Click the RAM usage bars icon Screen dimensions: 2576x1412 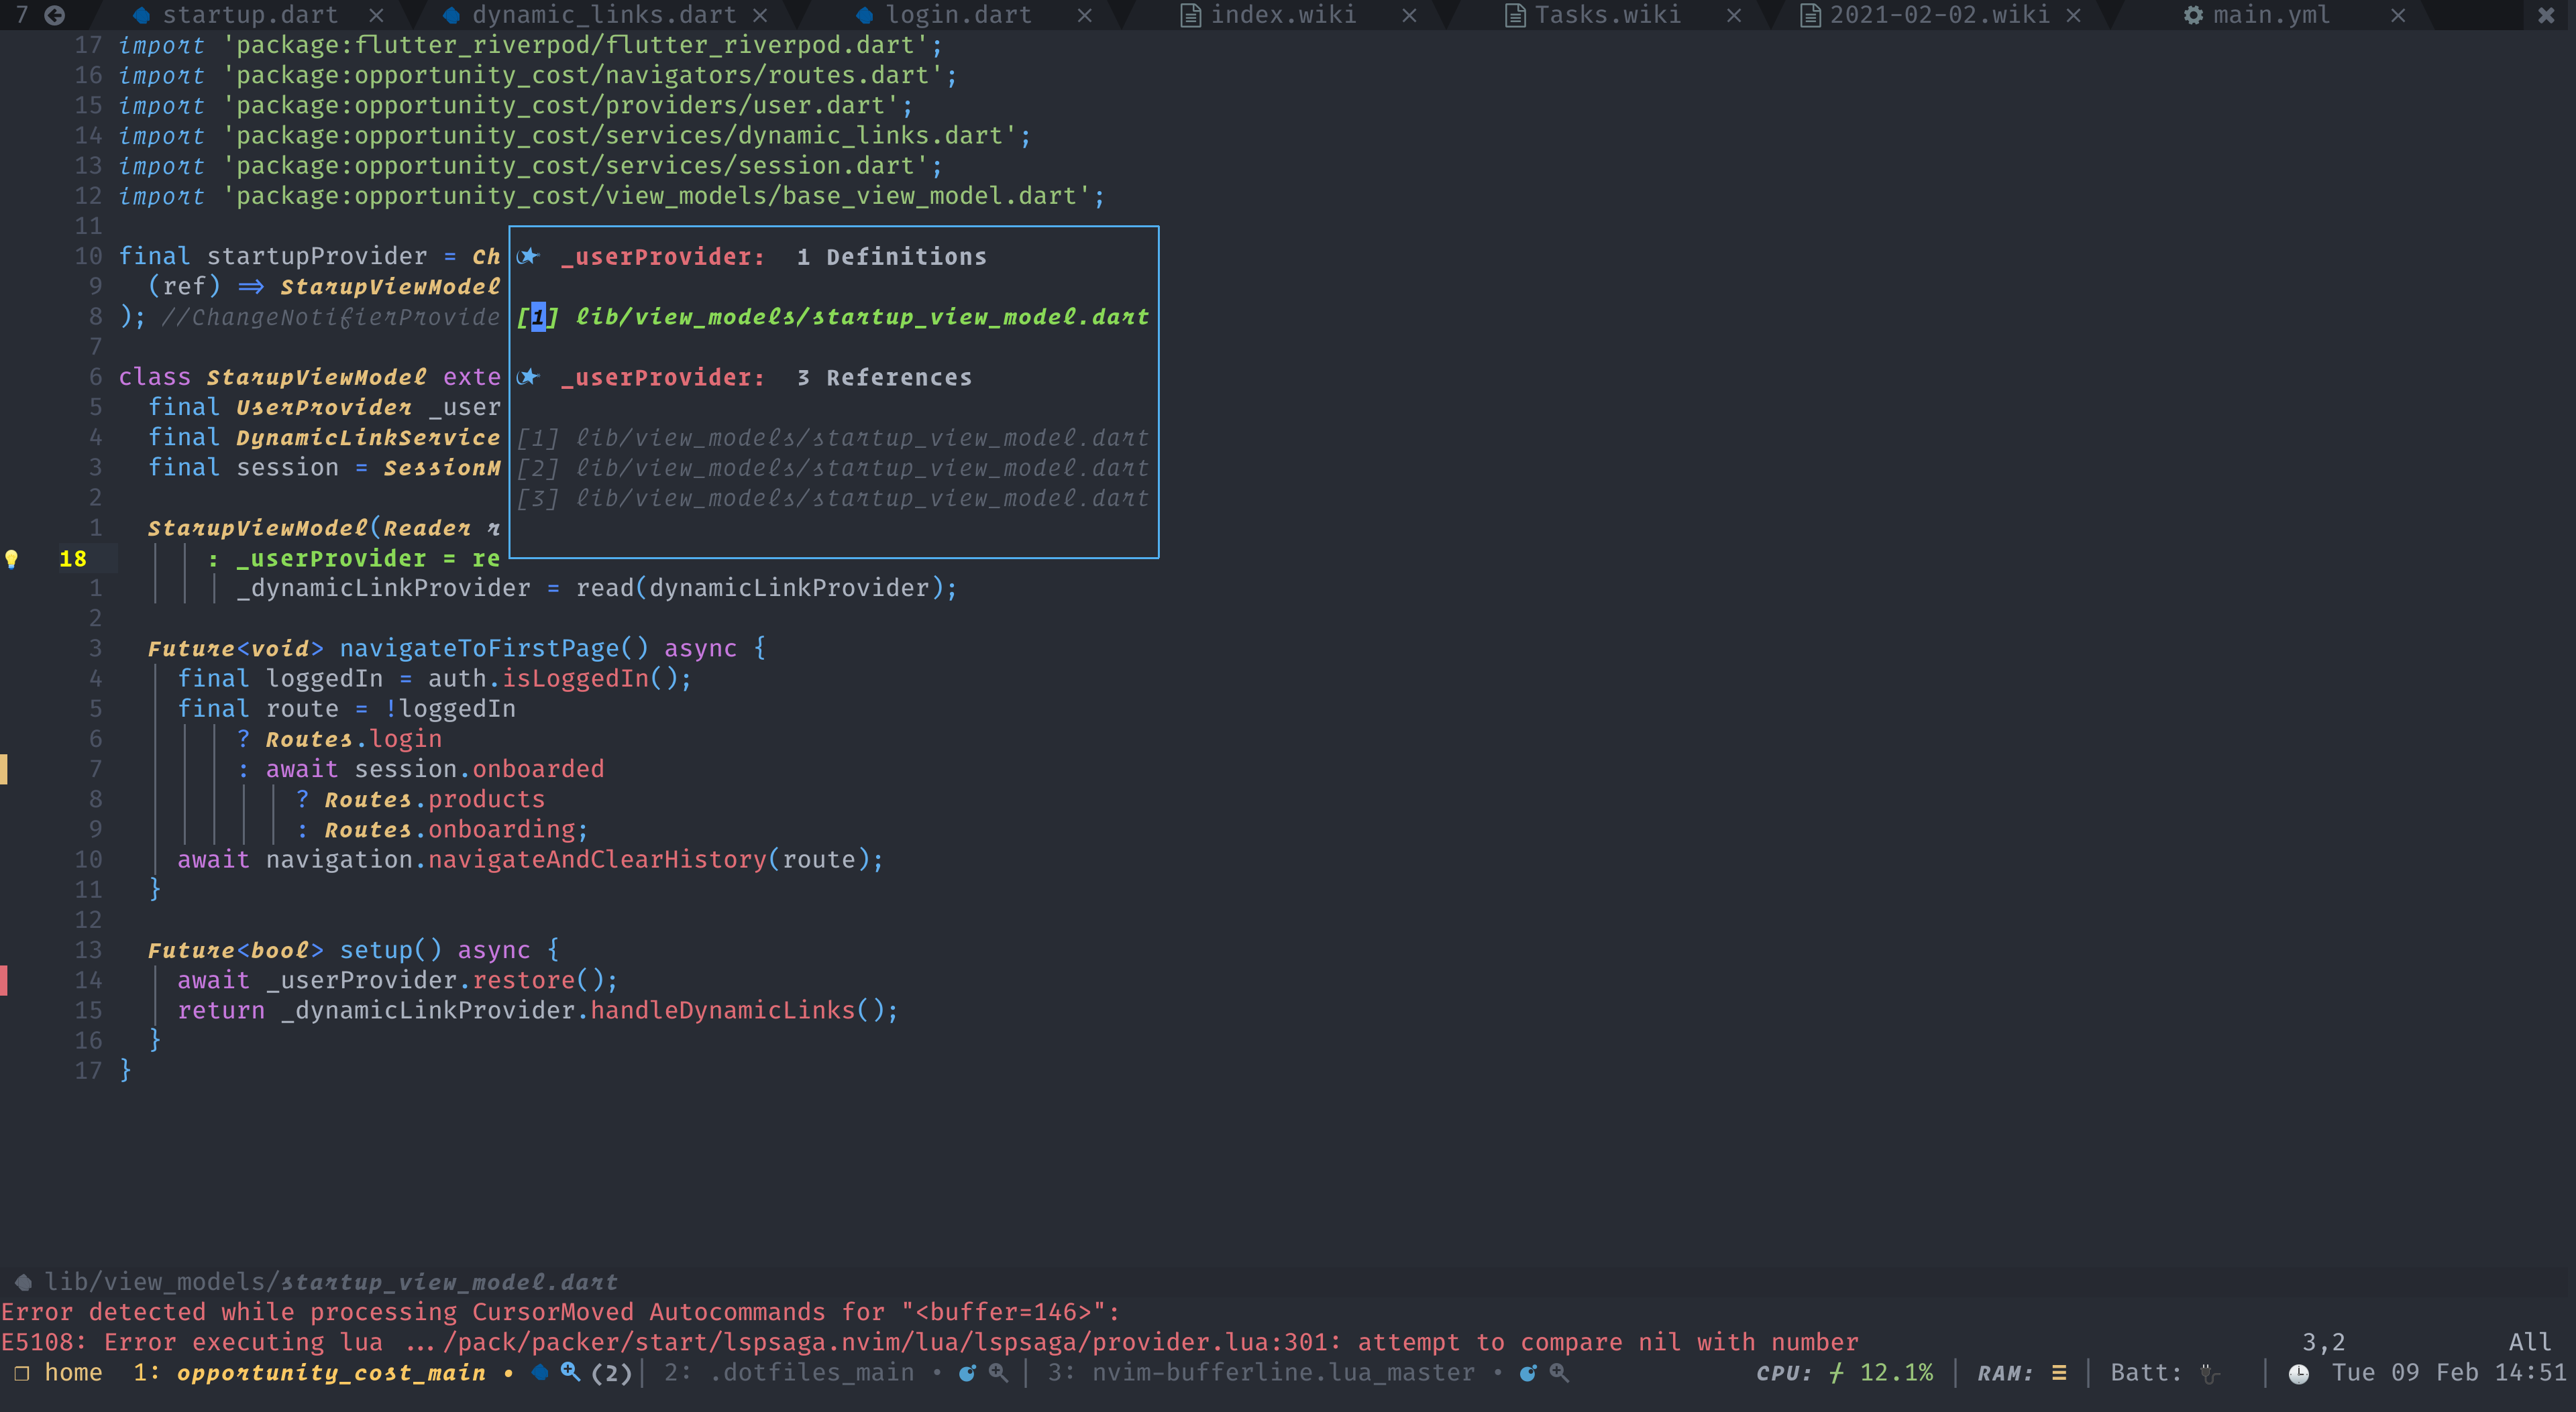pyautogui.click(x=2059, y=1373)
